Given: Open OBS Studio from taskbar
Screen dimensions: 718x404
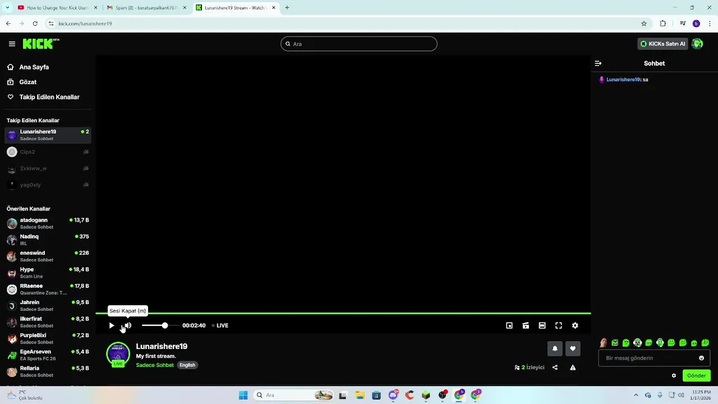Looking at the screenshot, I should pos(443,395).
